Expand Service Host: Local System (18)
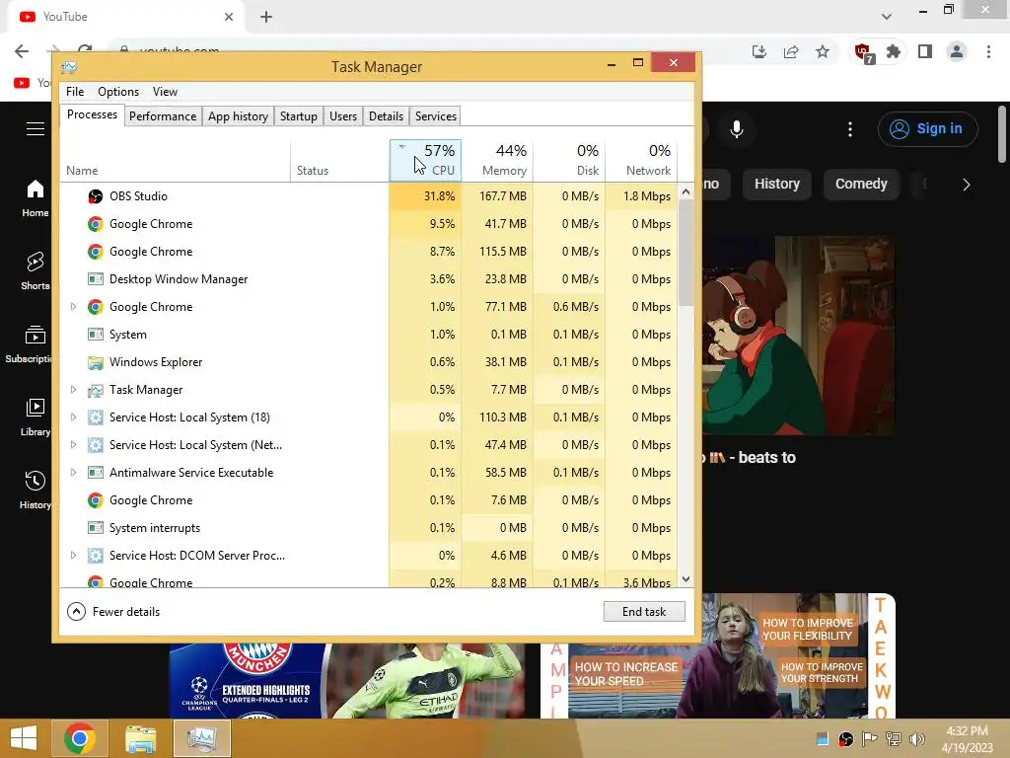Screen dimensions: 1010x758 tap(73, 417)
